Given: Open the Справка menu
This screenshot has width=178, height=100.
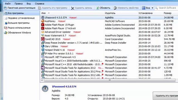Looking at the screenshot, I should click(39, 4).
